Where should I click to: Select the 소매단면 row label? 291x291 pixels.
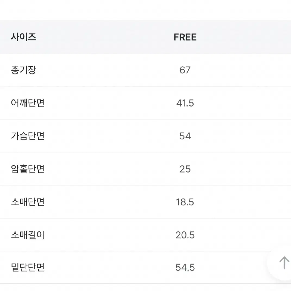point(28,202)
